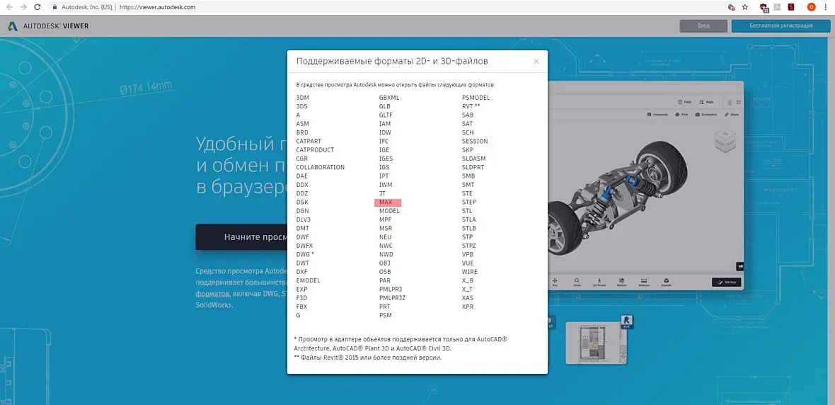Click Share in the viewer preview
835x405 pixels.
[731, 115]
